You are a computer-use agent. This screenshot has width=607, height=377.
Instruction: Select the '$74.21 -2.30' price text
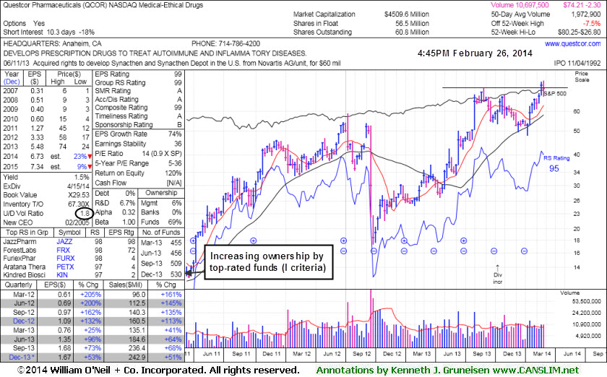click(582, 5)
